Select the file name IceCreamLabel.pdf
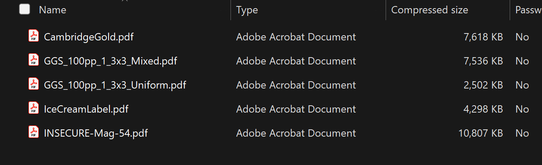 click(x=86, y=109)
